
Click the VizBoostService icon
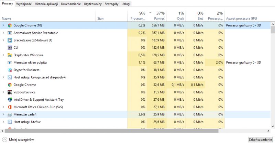[x=10, y=92]
